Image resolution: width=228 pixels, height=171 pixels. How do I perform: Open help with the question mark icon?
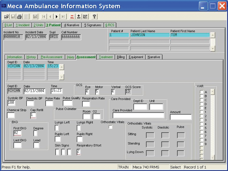coord(94,17)
